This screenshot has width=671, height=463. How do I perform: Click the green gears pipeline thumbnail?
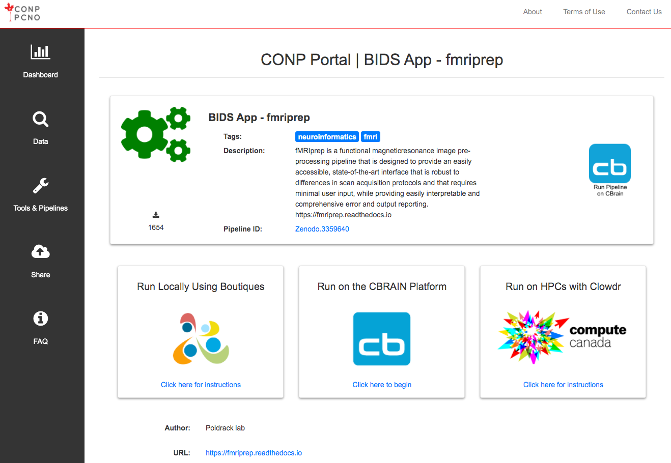155,134
